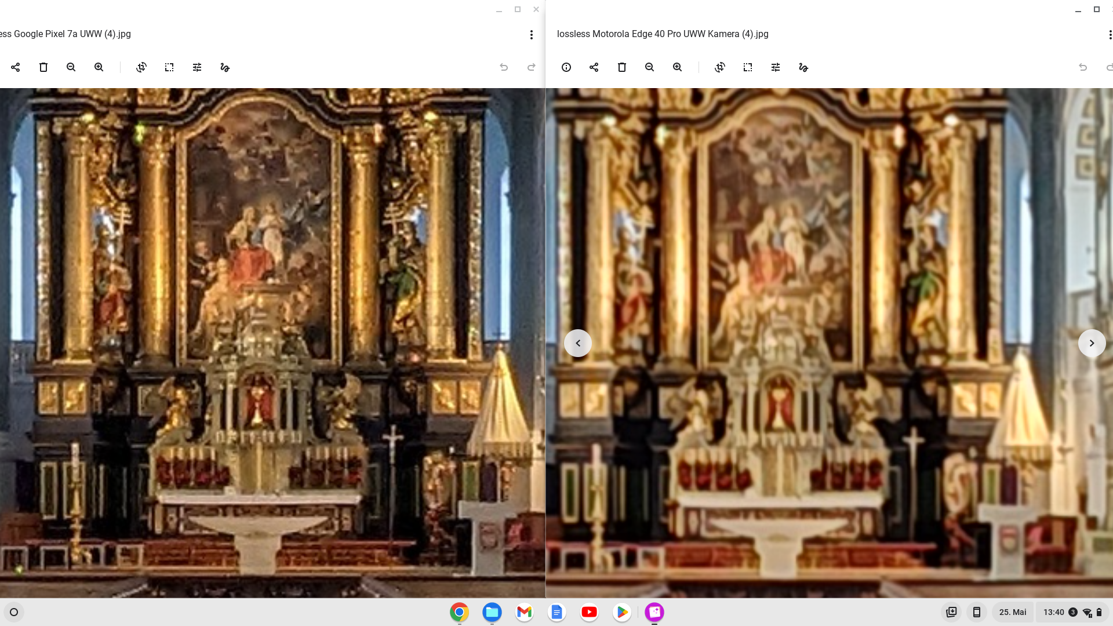Screen dimensions: 1113x626
Task: Open YouTube from the shelf
Action: pos(590,612)
